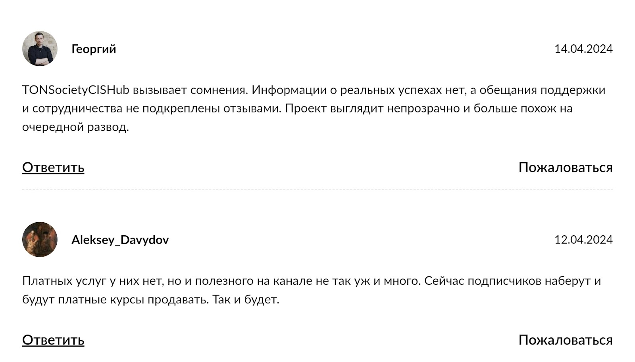This screenshot has height=362, width=635.
Task: Click the sentence "Так и будет."
Action: tap(246, 299)
